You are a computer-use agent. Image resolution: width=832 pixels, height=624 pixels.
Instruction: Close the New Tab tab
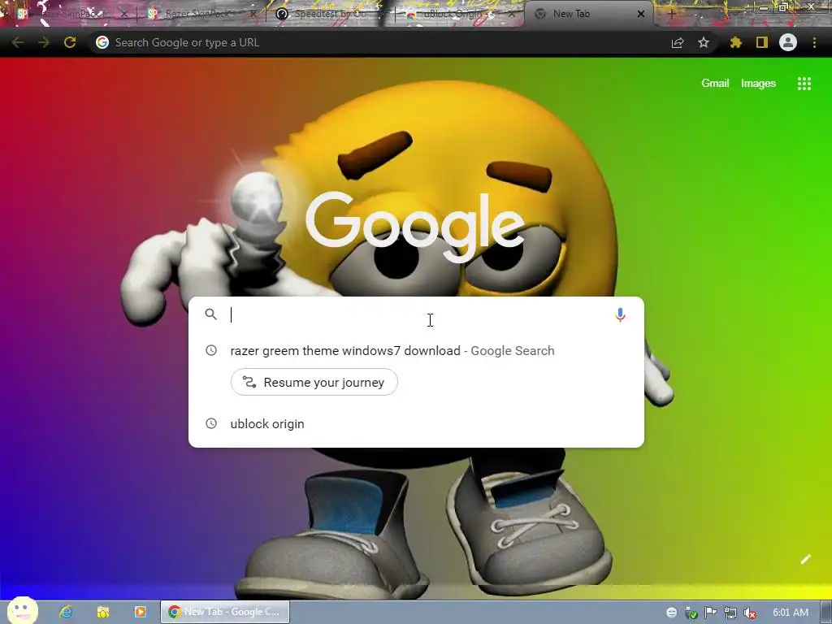[x=641, y=14]
